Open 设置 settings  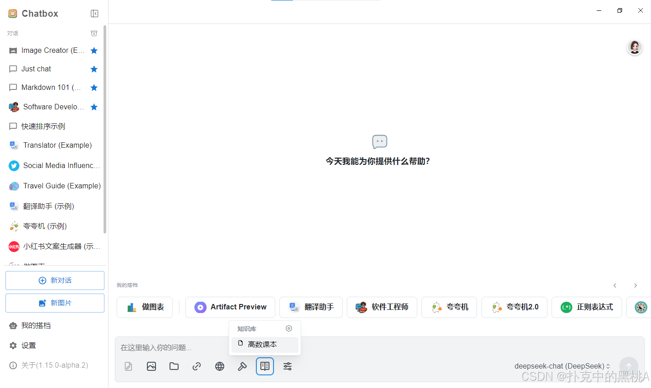click(54, 346)
